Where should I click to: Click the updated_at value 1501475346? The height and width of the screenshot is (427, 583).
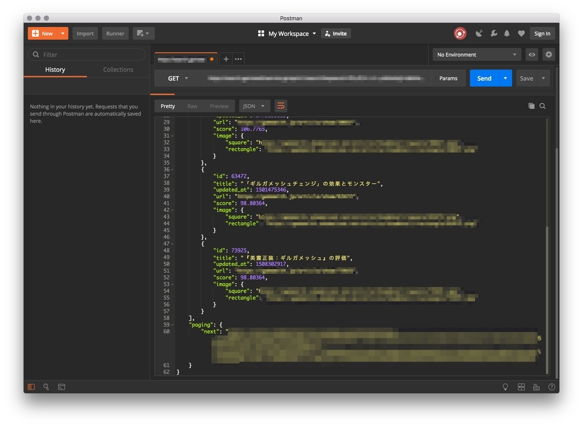coord(270,190)
